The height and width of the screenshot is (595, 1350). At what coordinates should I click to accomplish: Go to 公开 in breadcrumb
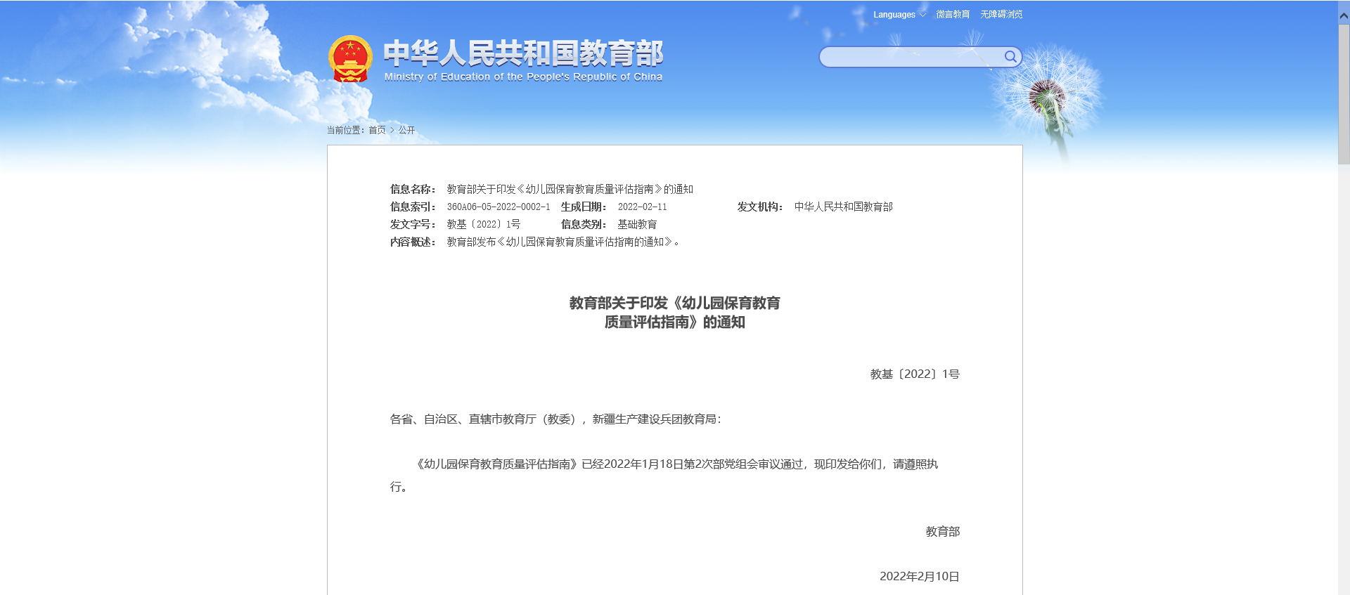406,130
